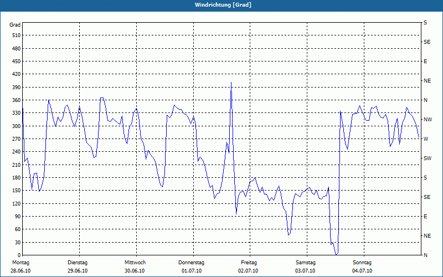Click the 360 left axis label
443x277 pixels.
click(17, 100)
